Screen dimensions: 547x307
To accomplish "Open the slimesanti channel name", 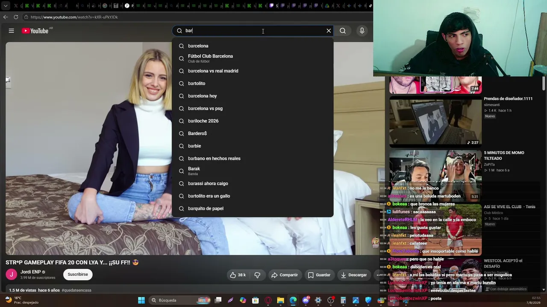I will coord(492,105).
